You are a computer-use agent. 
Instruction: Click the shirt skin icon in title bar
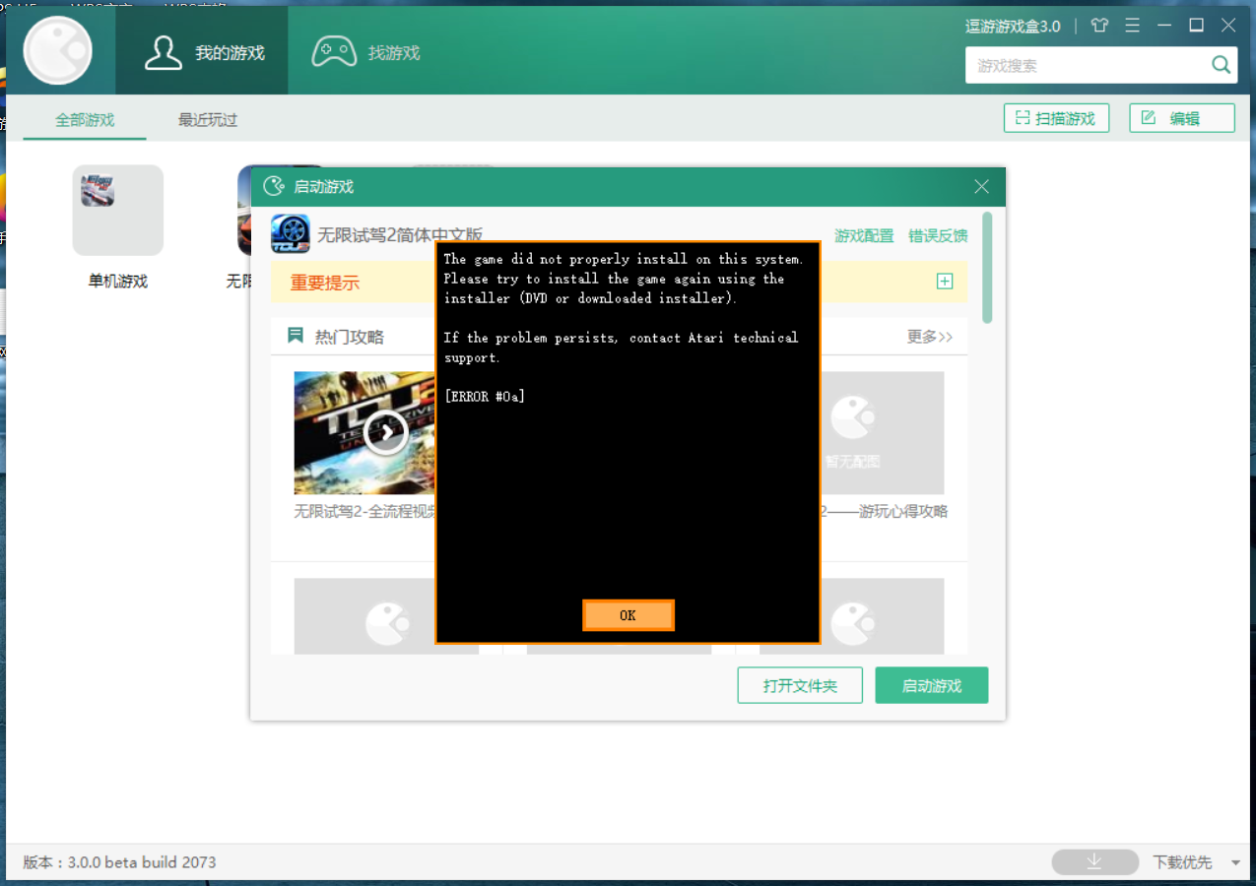1099,26
